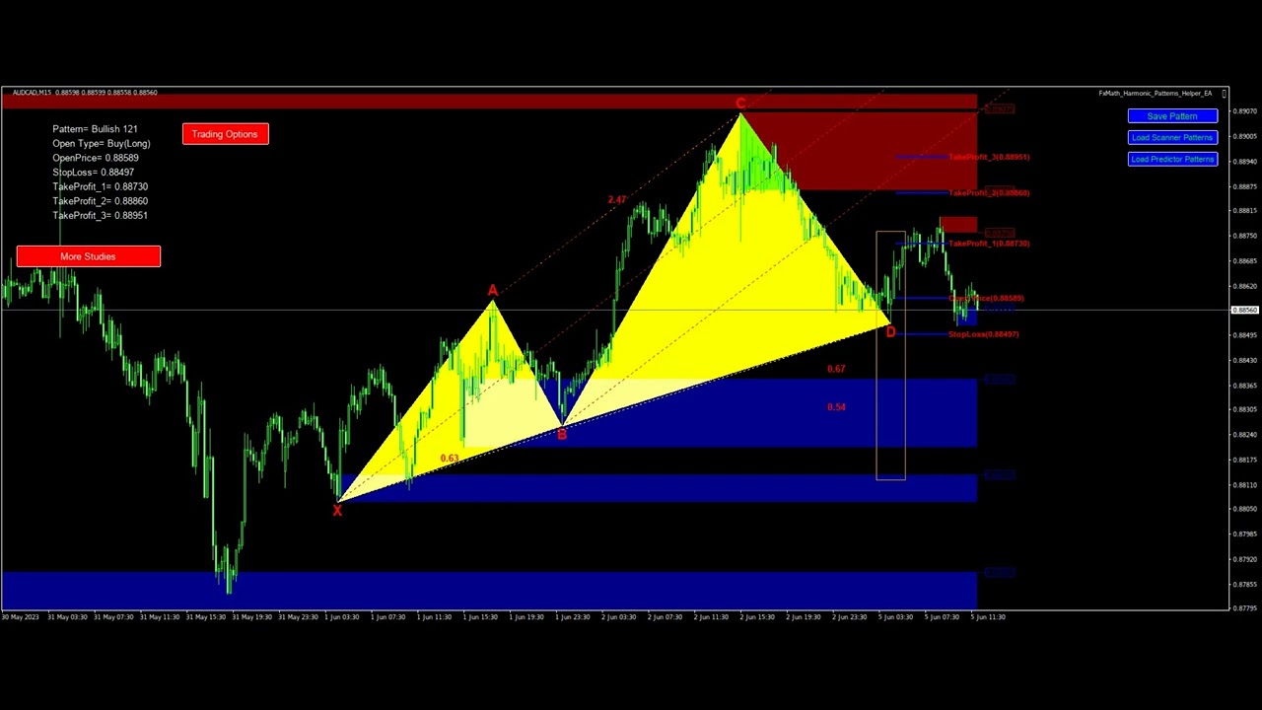The width and height of the screenshot is (1262, 710).
Task: Open the Trading Options button
Action: [x=225, y=134]
